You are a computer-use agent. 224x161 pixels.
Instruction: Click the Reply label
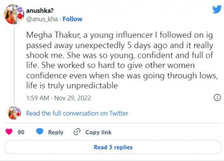click(55, 132)
